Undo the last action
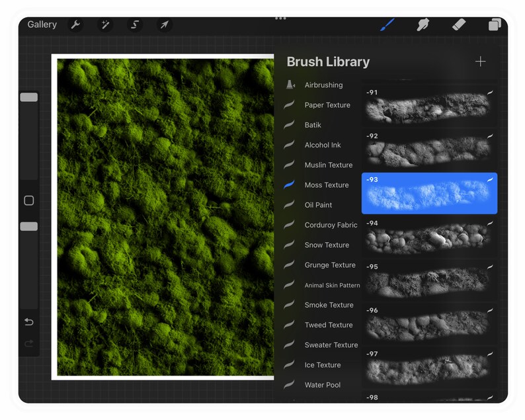 coord(29,322)
